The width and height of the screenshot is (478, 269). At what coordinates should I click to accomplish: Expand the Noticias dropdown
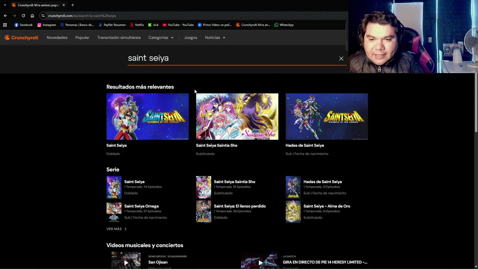[x=215, y=37]
